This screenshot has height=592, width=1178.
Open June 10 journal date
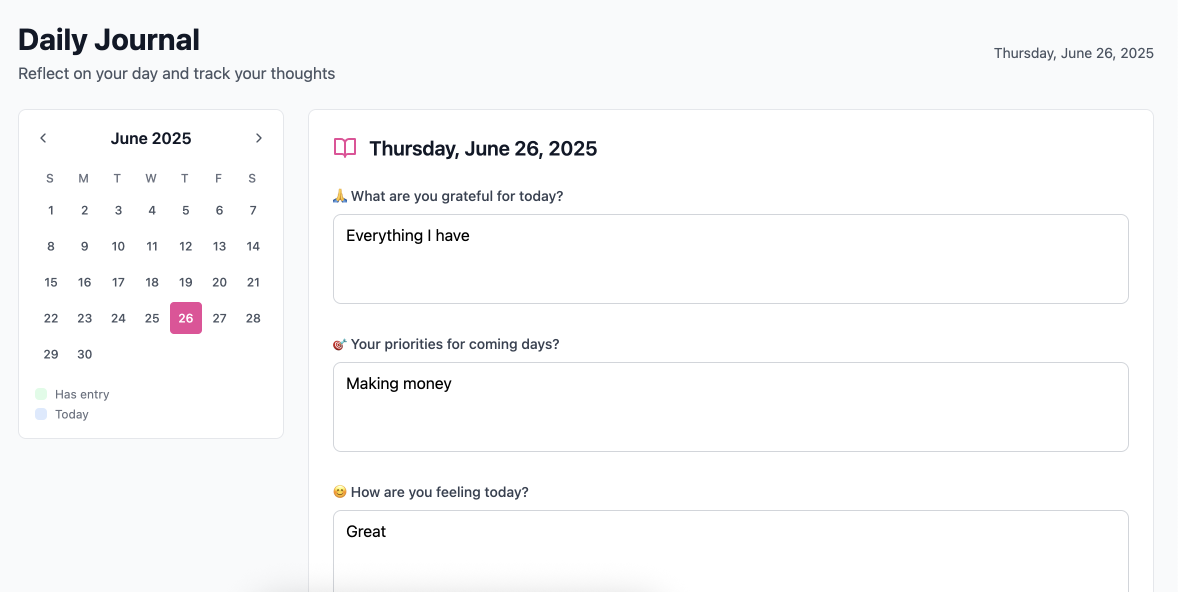[x=118, y=246]
